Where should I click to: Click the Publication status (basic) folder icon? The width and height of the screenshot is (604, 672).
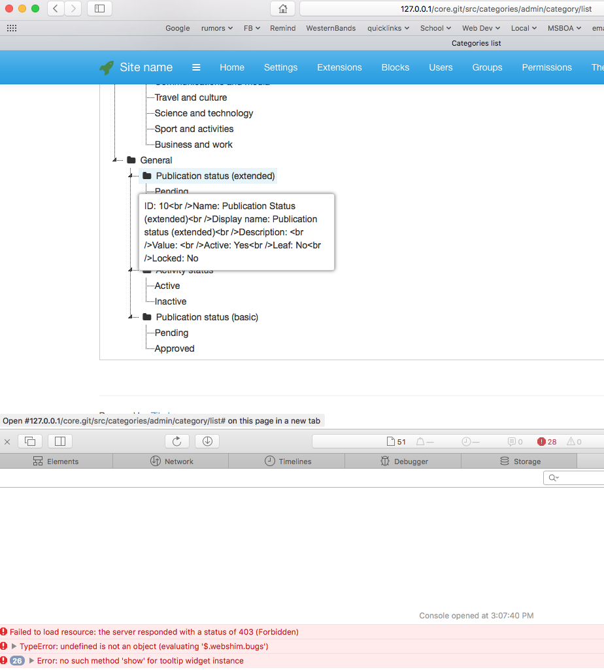coord(147,316)
